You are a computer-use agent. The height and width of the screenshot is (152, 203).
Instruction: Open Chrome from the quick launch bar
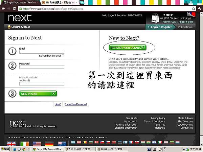(x=24, y=149)
